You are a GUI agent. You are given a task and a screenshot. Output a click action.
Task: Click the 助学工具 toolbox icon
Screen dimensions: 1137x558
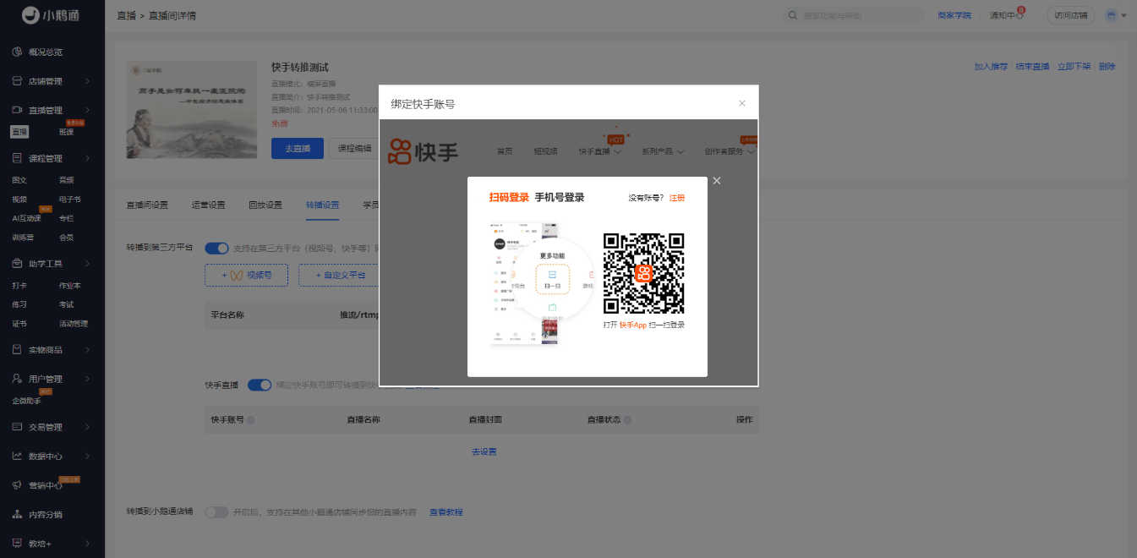17,263
